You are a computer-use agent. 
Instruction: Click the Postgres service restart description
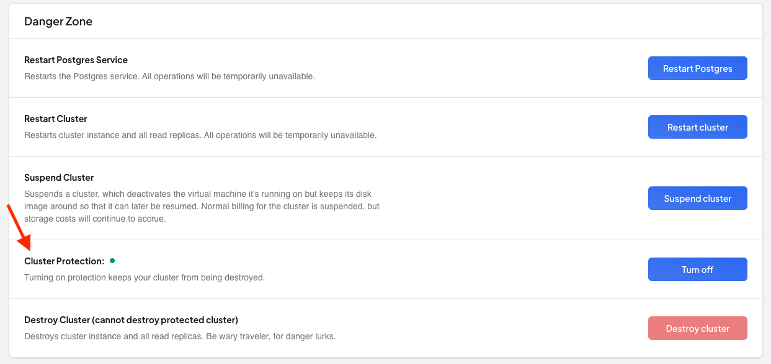point(169,77)
